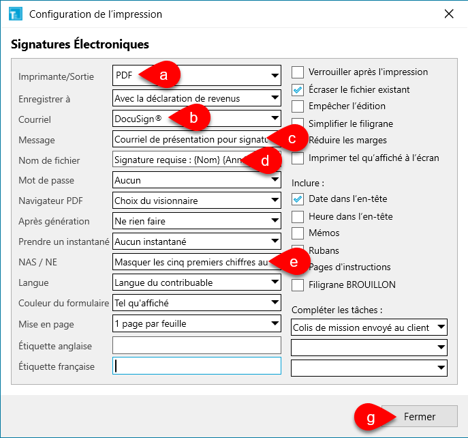
Task: Click the Étiquette française text field
Action: (197, 366)
